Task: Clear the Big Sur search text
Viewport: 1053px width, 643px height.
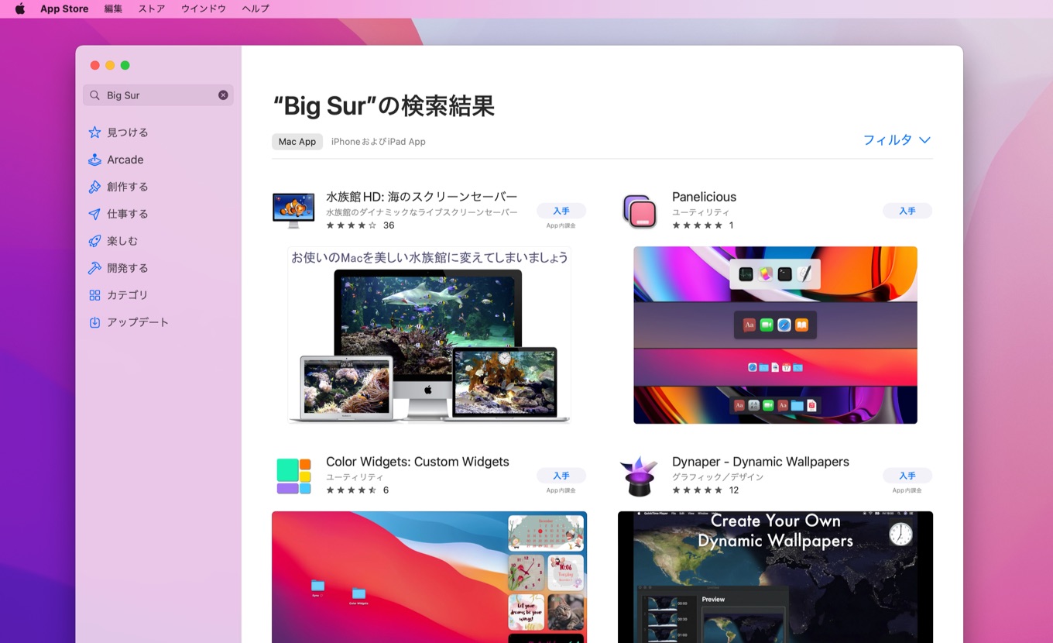Action: point(223,95)
